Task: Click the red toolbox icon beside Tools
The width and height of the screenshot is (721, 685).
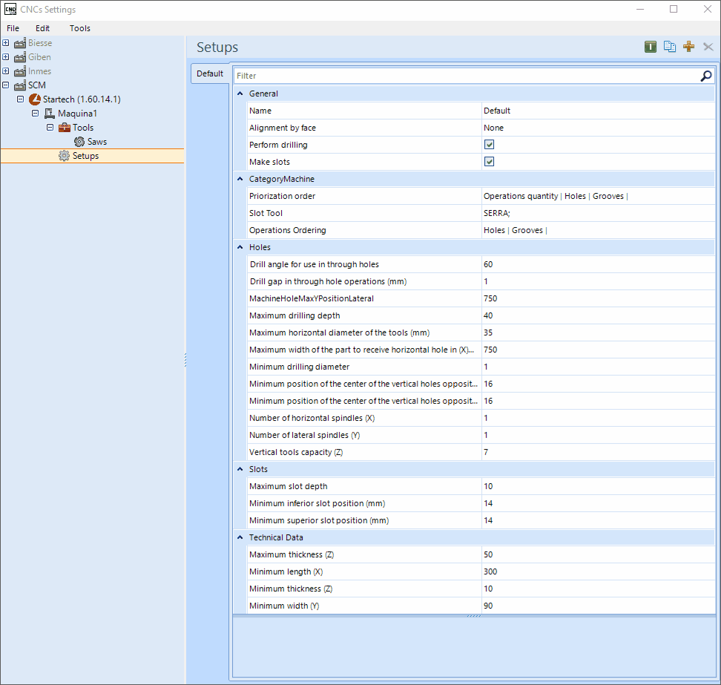Action: [65, 128]
